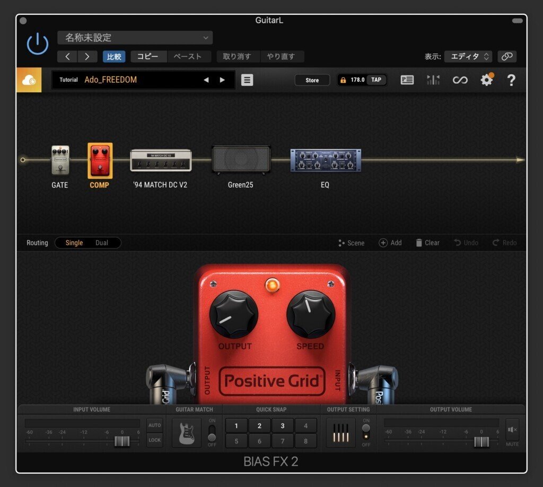Click the やり直す redo button

tap(281, 56)
